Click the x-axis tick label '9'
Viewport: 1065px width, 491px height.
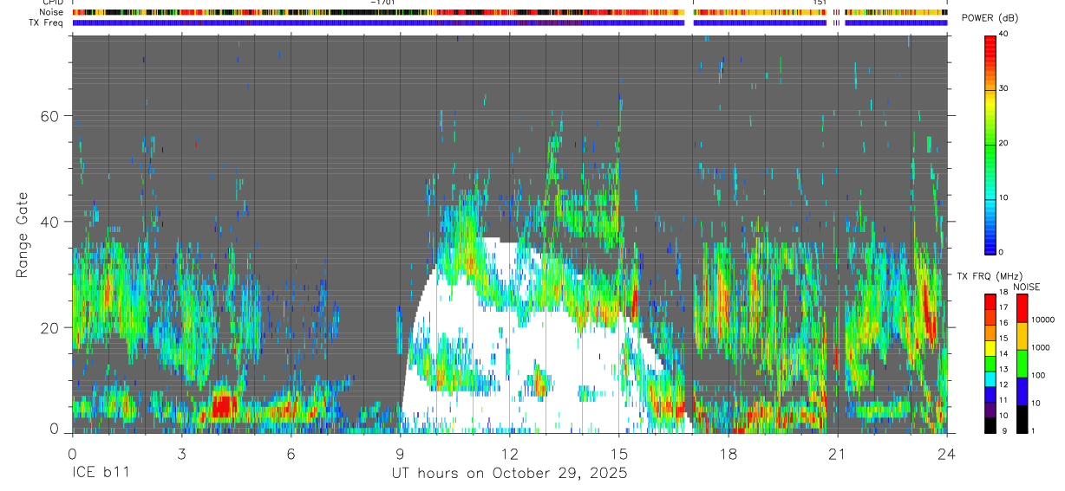[x=400, y=453]
